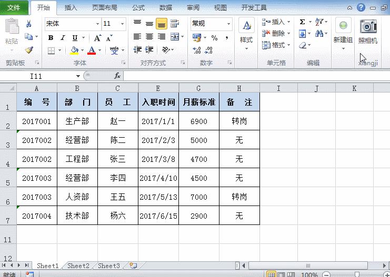Click Clear eraser icon

(x=303, y=45)
